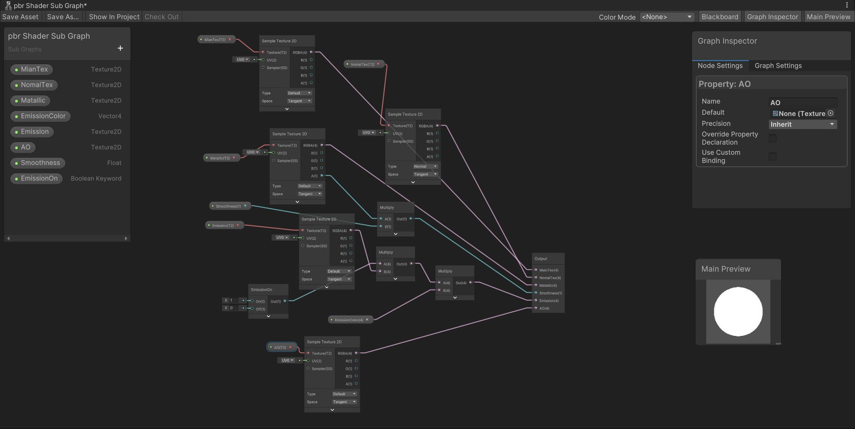Select the AO property pill in blackboard
This screenshot has height=429, width=855.
(23, 147)
